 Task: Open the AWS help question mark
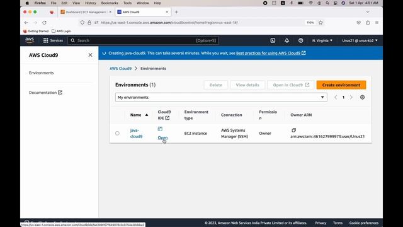[x=301, y=40]
